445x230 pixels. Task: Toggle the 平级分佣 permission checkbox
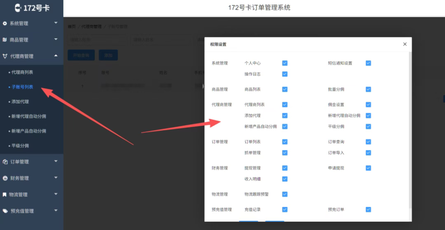369,127
